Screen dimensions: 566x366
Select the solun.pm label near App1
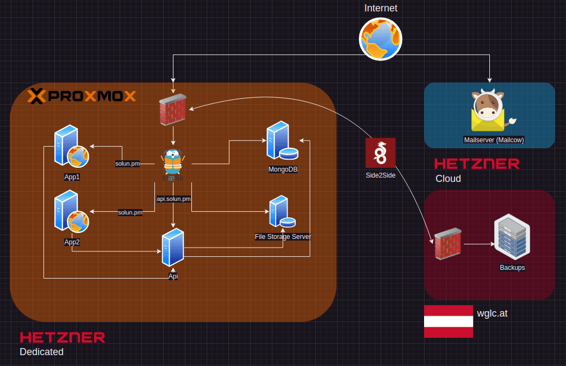pos(127,163)
